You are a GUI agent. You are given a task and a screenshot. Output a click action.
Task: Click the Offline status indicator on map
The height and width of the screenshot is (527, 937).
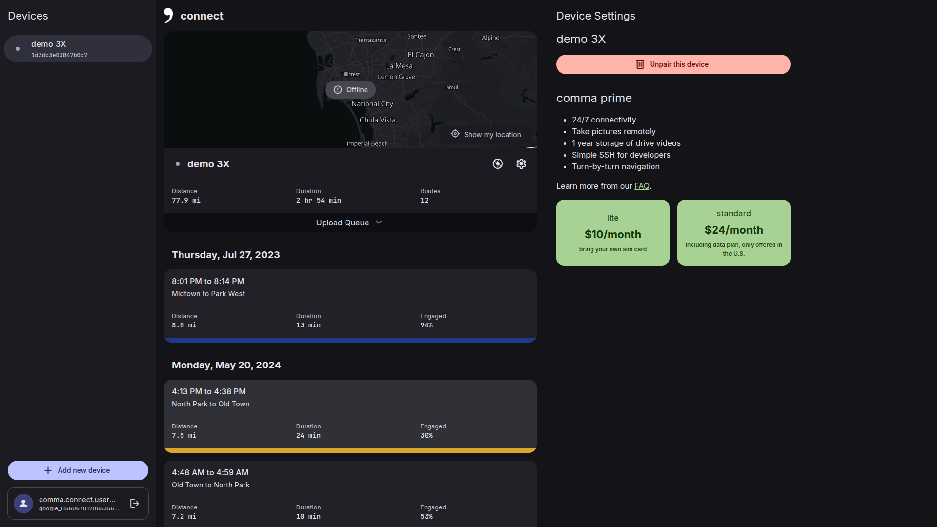click(x=350, y=90)
